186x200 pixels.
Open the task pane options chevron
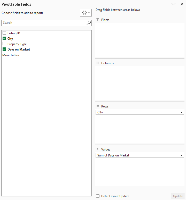click(173, 4)
